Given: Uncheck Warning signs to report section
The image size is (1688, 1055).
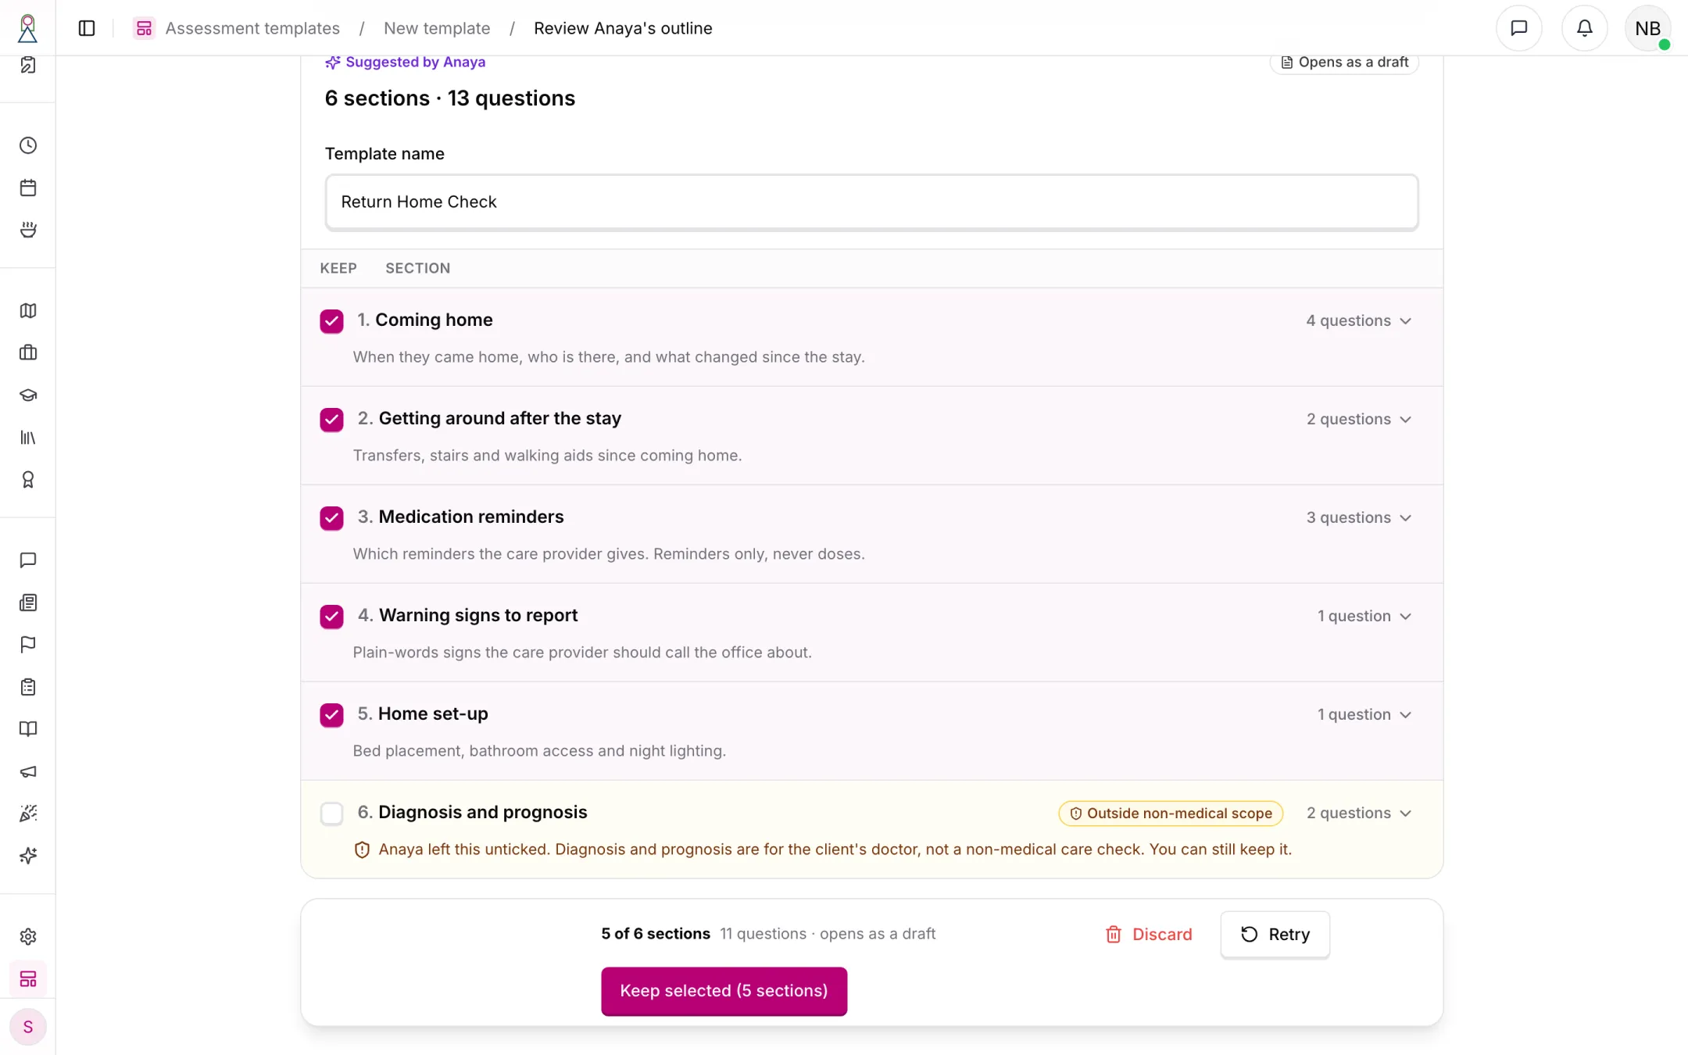Looking at the screenshot, I should pyautogui.click(x=331, y=617).
